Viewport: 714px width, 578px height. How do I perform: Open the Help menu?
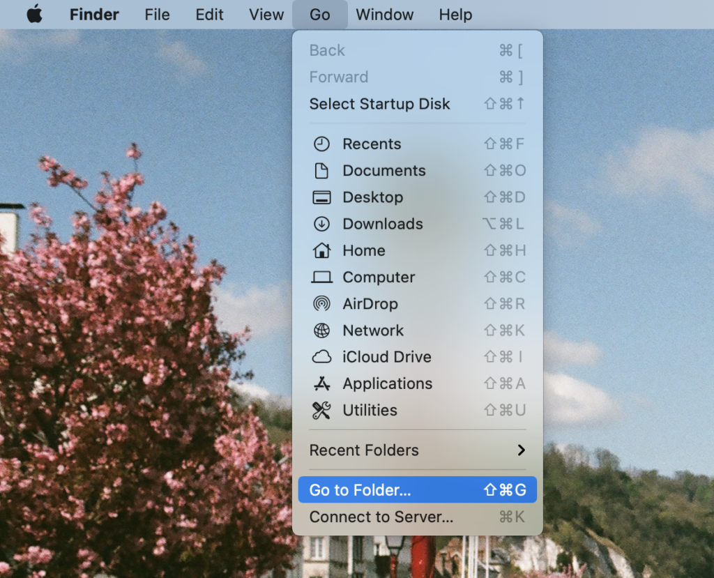455,15
